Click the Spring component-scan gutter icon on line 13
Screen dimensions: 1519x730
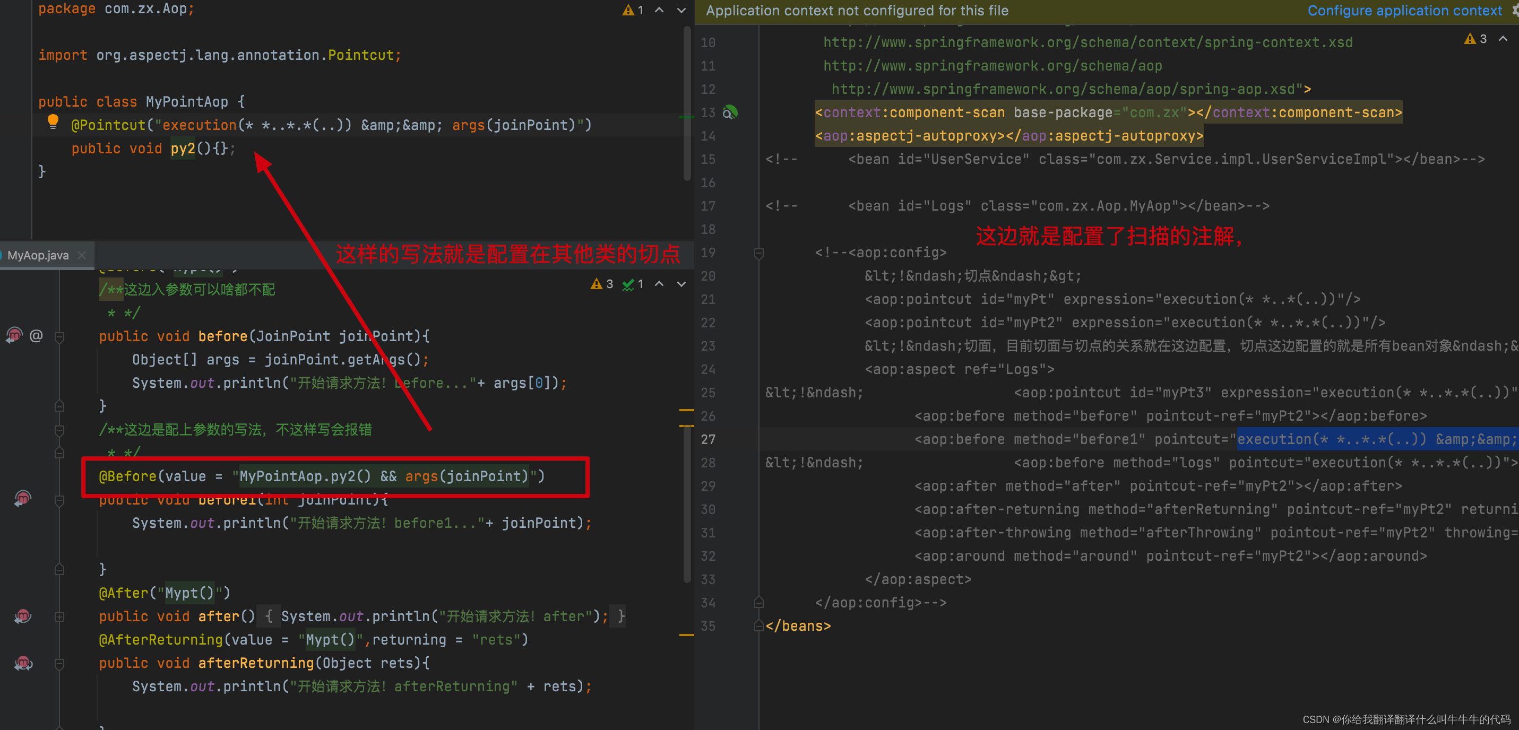click(x=730, y=112)
